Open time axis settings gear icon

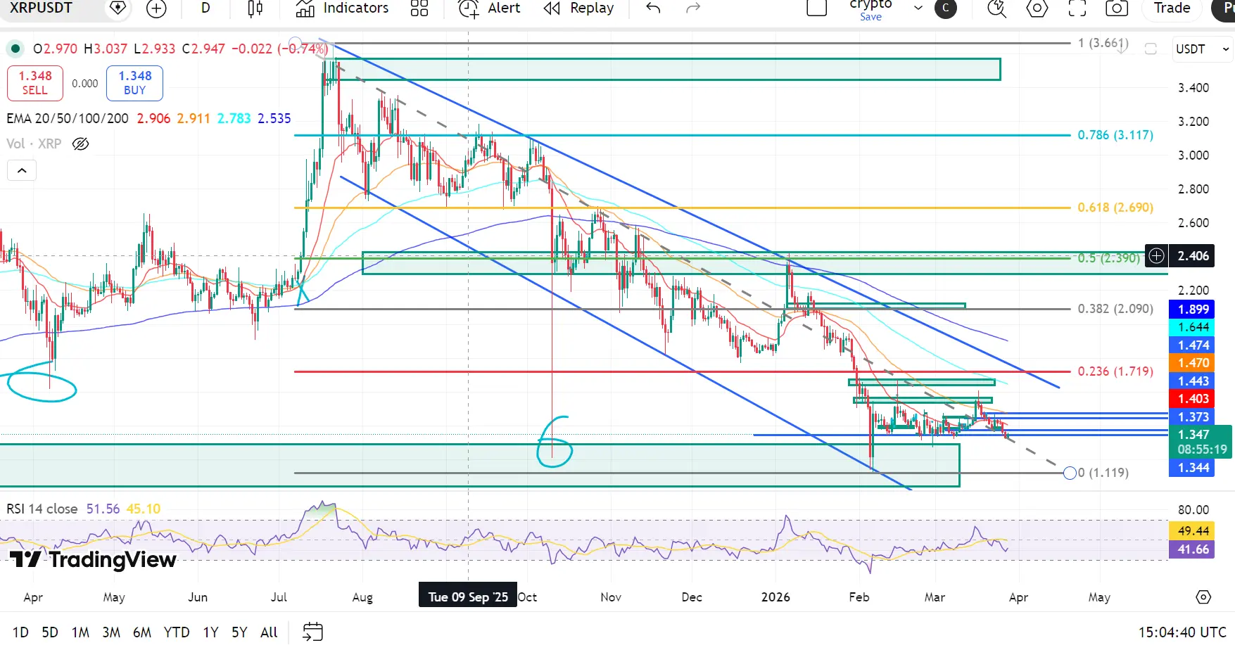(x=1203, y=597)
